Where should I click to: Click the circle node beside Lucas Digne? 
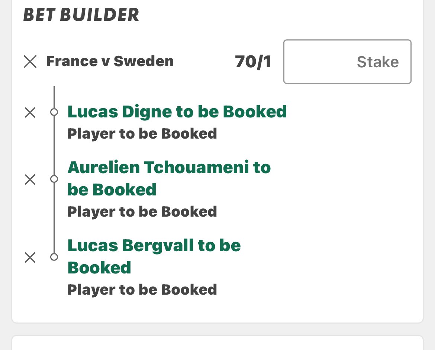[x=54, y=112]
